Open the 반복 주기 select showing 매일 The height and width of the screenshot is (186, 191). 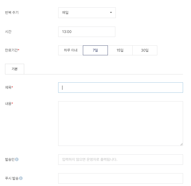coord(87,13)
